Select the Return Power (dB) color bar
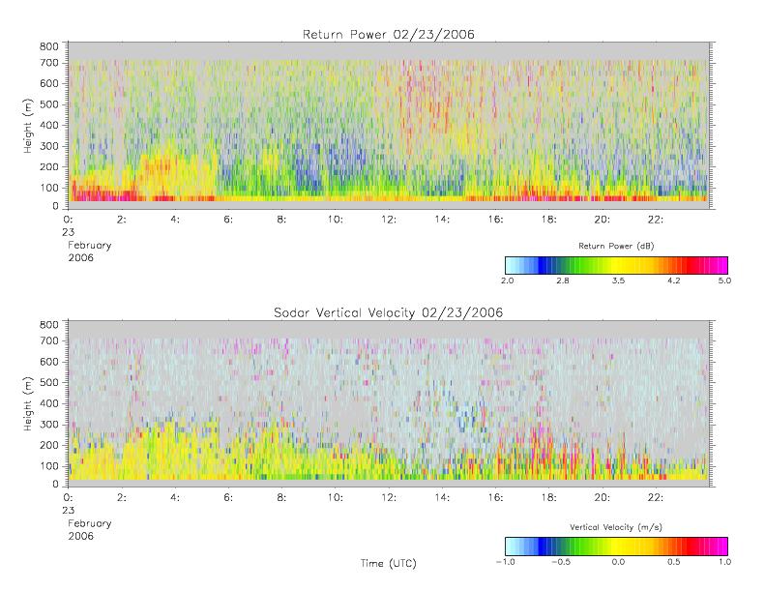 coord(616,265)
